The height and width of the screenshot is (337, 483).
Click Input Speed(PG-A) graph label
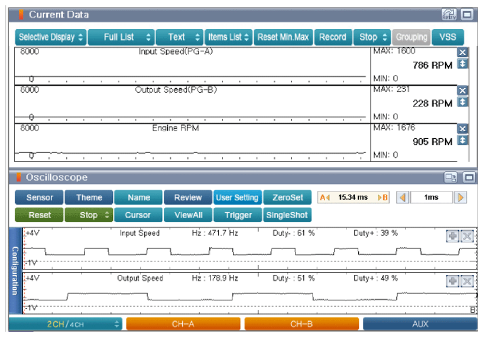pos(176,51)
